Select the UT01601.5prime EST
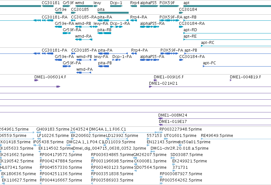271x185 pixels. [x=166, y=139]
